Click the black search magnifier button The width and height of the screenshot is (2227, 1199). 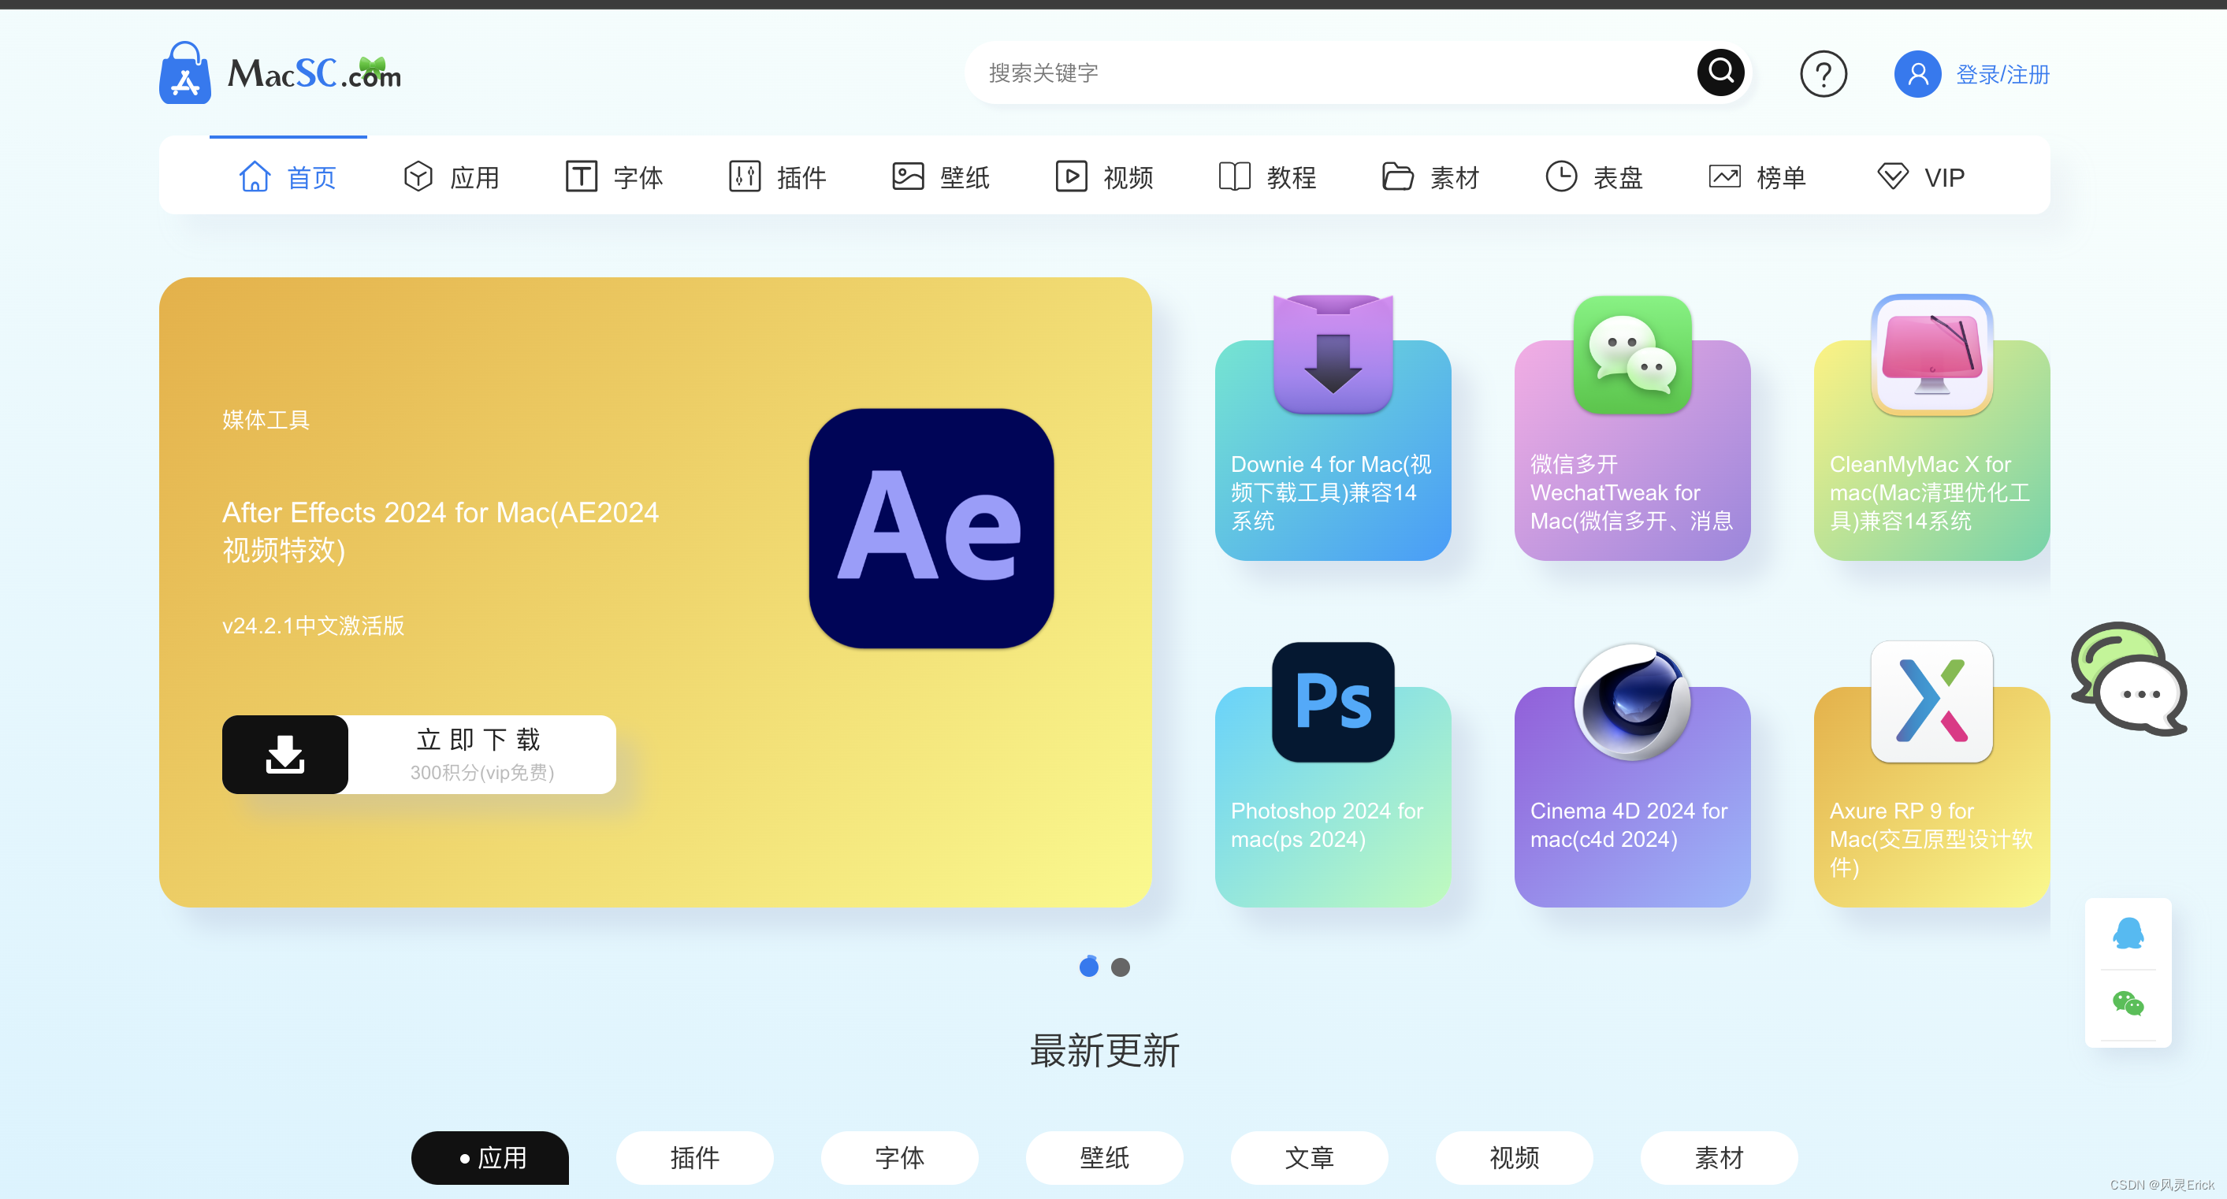1720,72
